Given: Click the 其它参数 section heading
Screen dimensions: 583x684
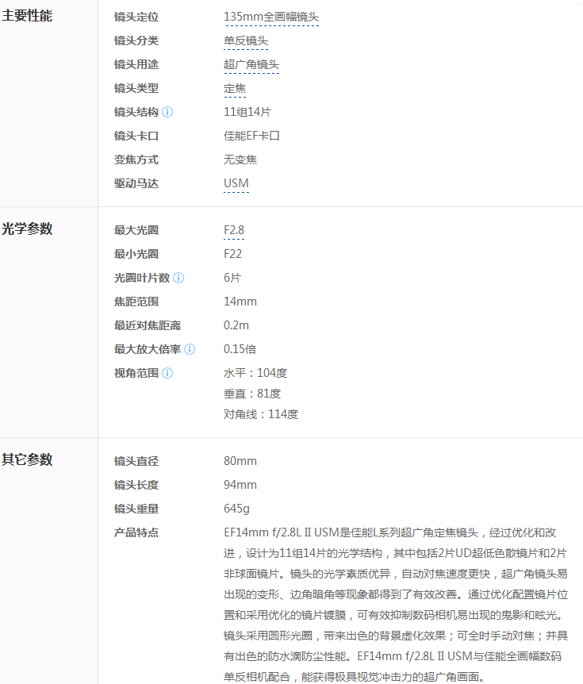Looking at the screenshot, I should (x=27, y=459).
